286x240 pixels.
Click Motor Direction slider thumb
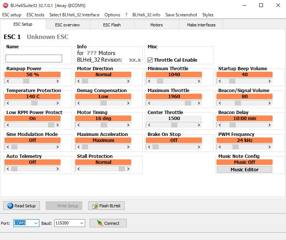85,81
